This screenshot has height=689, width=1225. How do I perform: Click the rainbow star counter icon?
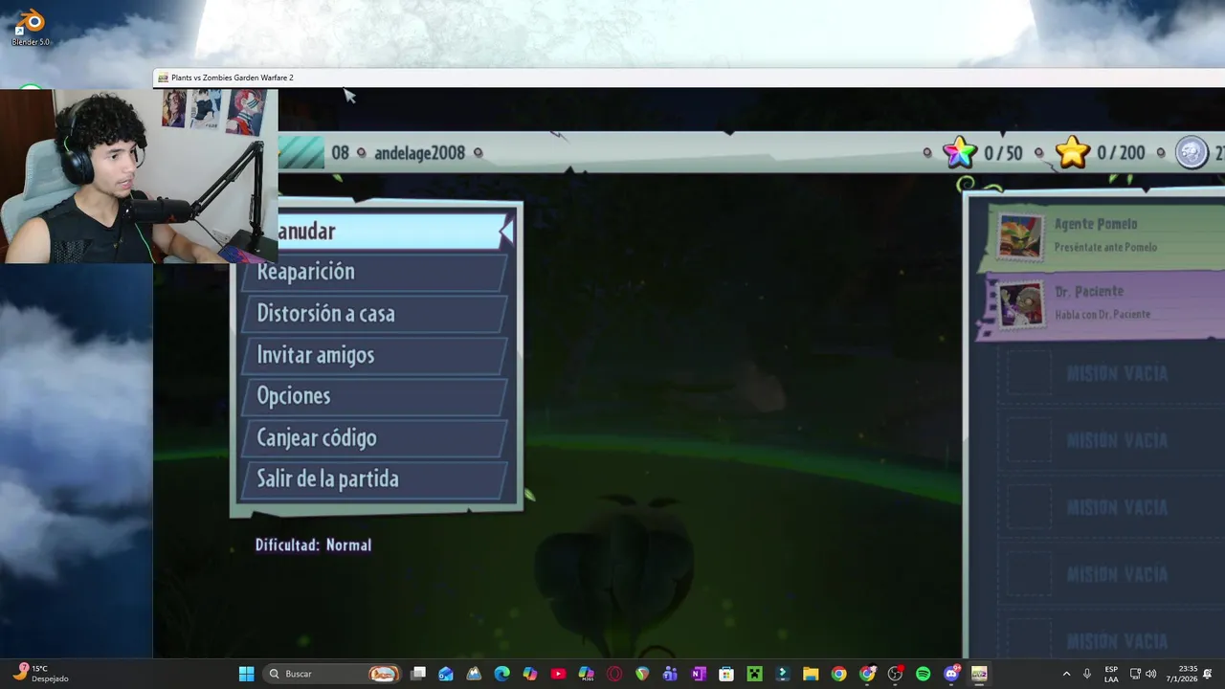coord(959,152)
